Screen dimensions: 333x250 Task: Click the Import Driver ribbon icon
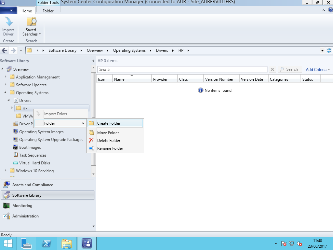coord(8,22)
